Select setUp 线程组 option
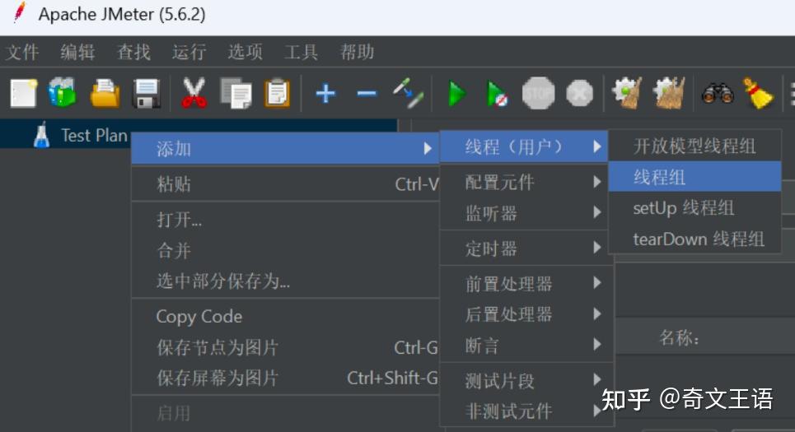 coord(694,207)
